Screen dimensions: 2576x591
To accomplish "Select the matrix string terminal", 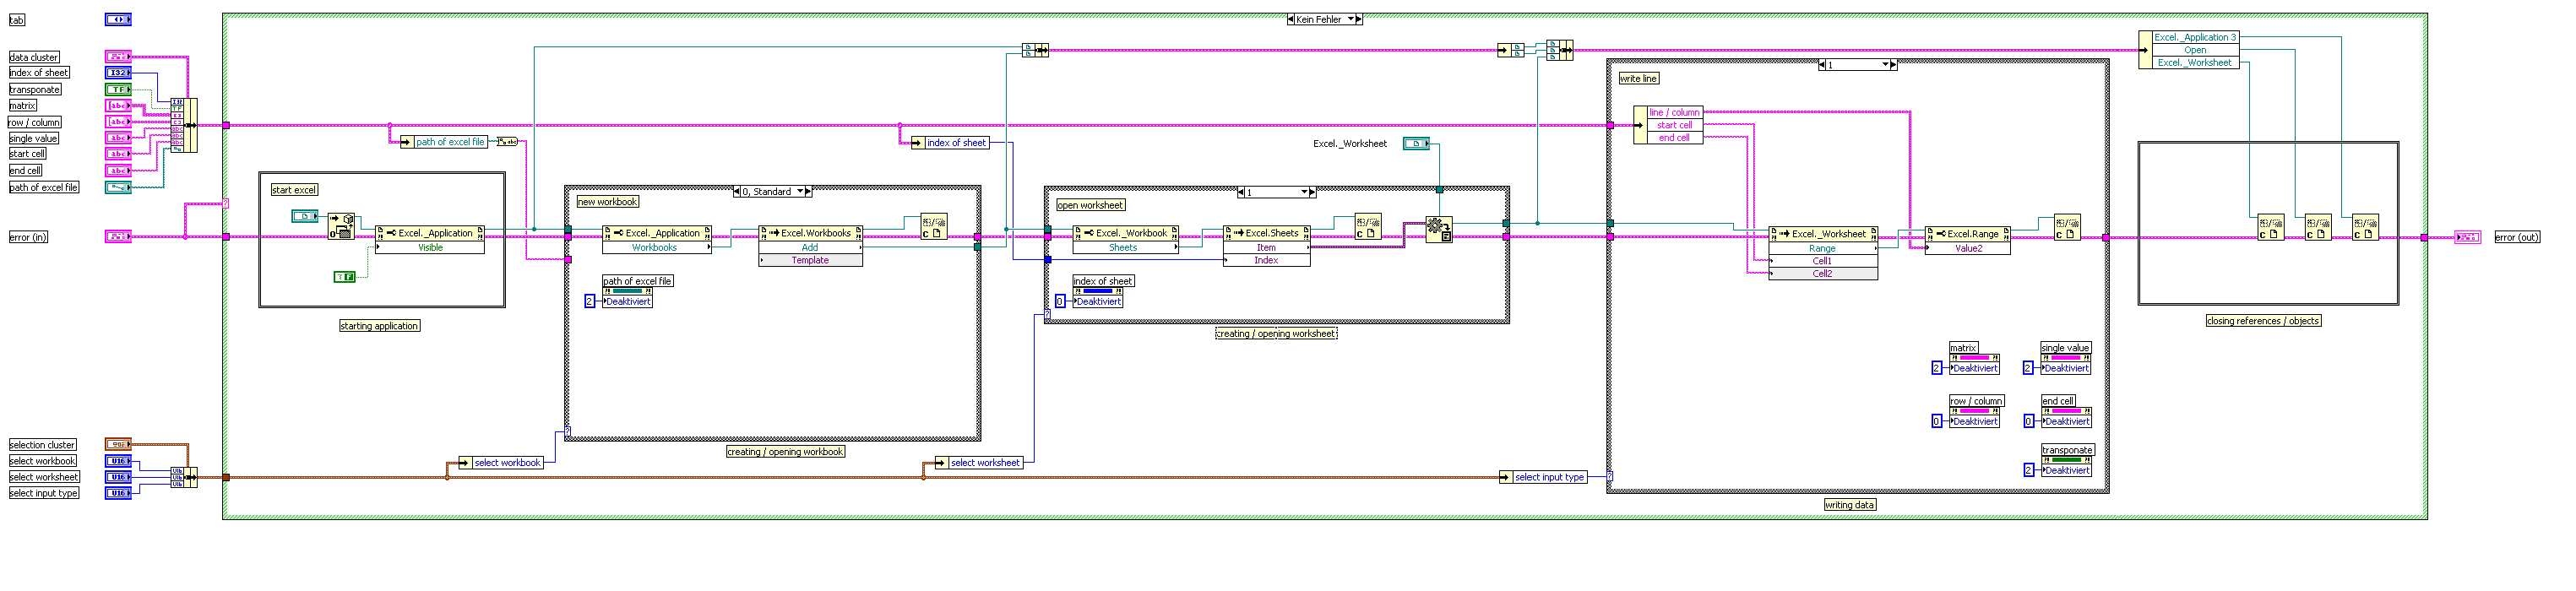I will (118, 105).
